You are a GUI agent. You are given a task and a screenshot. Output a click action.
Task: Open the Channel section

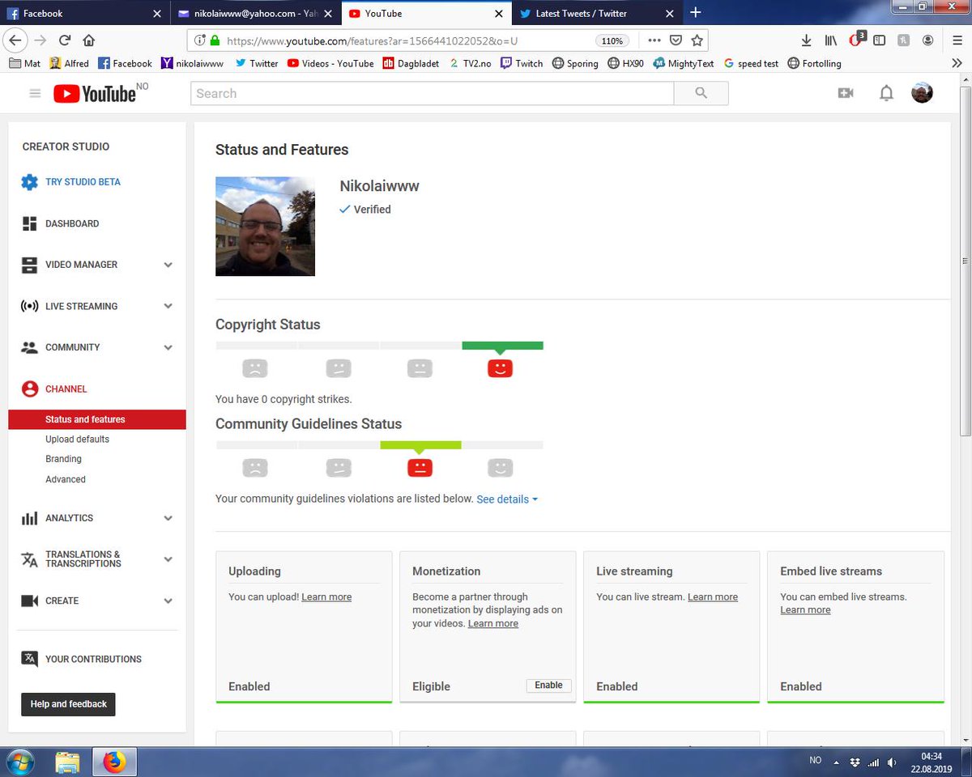[66, 389]
